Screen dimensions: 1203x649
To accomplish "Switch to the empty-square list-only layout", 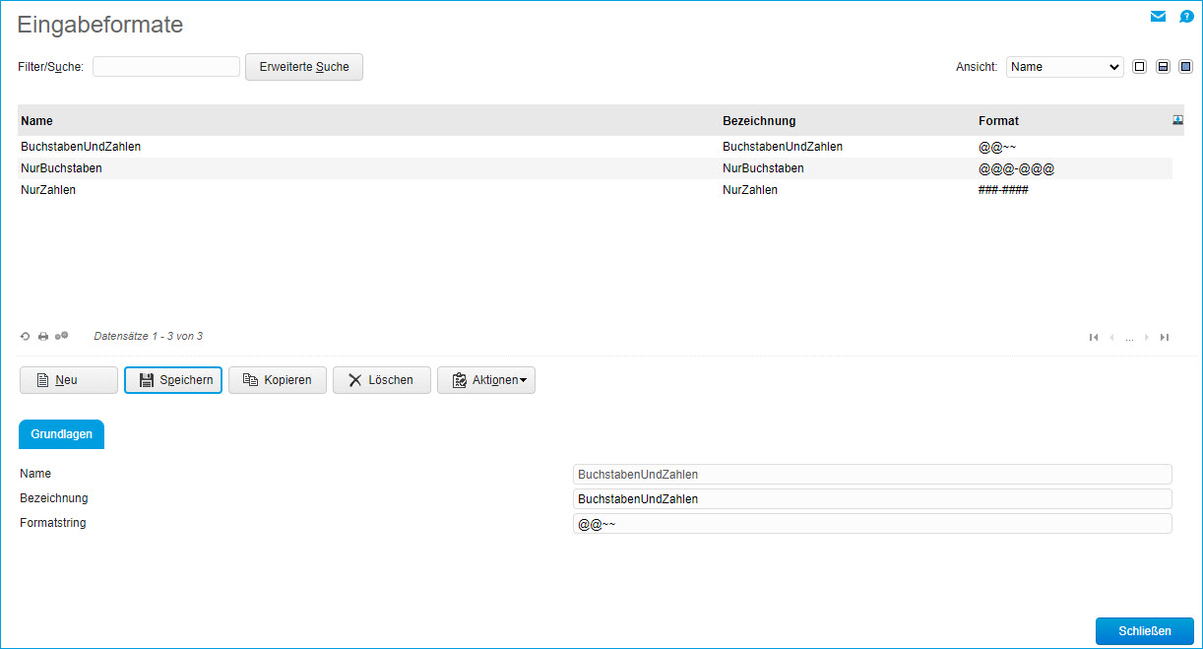I will [1139, 67].
